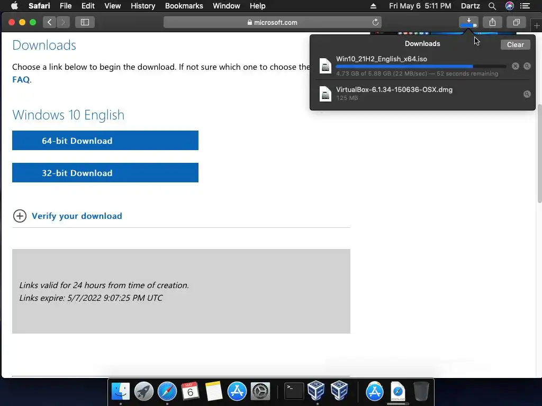Click the Fri May 6 5:11 PM clock
The height and width of the screenshot is (406, 542).
[420, 6]
